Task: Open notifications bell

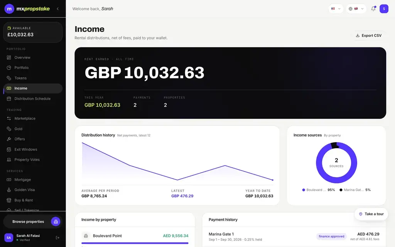Action: (x=373, y=9)
